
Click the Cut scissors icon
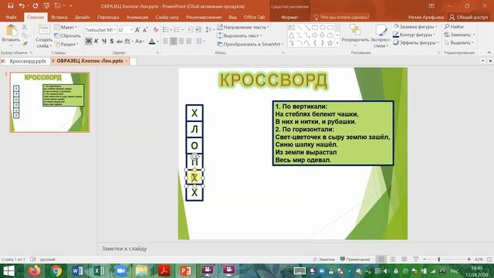25,28
